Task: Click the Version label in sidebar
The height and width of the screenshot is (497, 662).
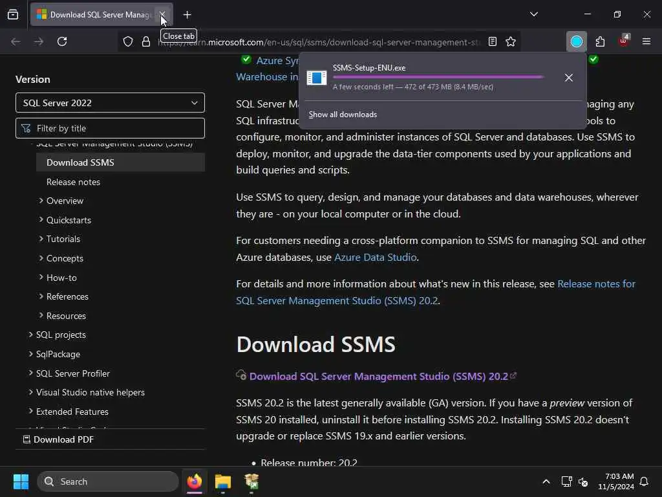Action: coord(33,80)
